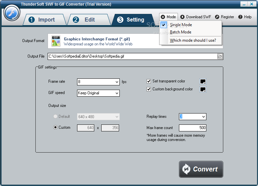The height and width of the screenshot is (186, 258).
Task: Click the number 1 circle on Import tab
Action: click(x=32, y=20)
